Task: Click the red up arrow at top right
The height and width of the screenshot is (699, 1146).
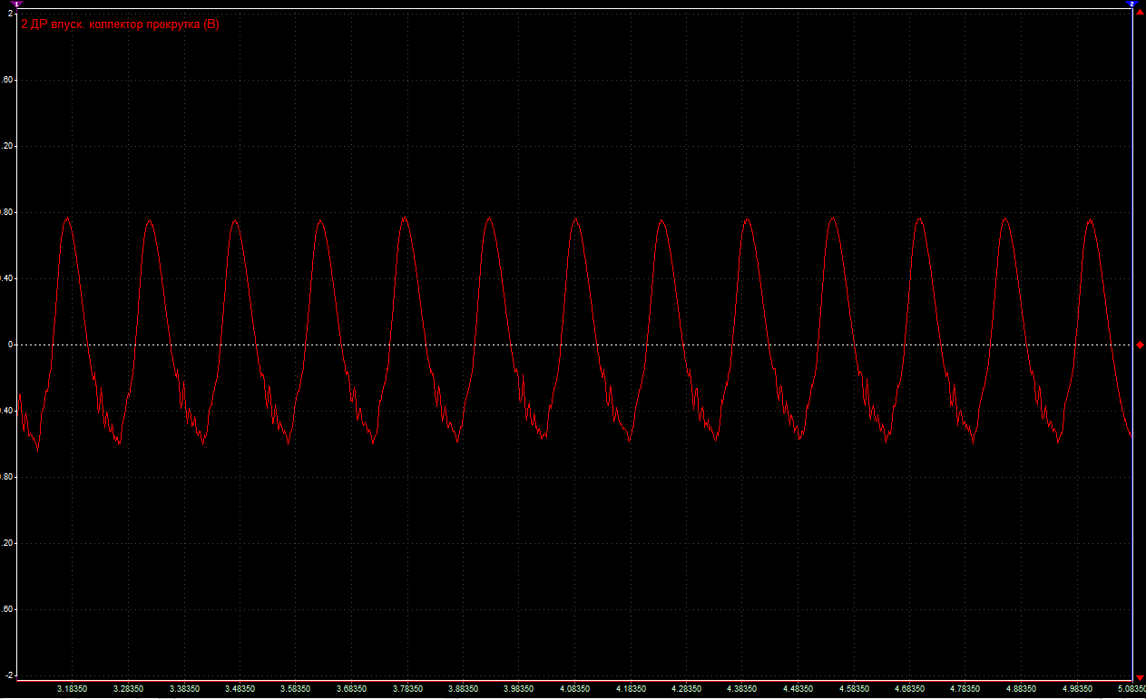Action: pos(1141,10)
